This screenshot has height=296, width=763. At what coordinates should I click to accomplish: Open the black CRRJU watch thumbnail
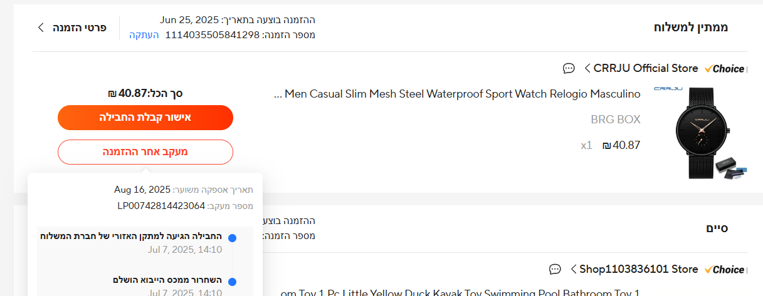click(701, 133)
